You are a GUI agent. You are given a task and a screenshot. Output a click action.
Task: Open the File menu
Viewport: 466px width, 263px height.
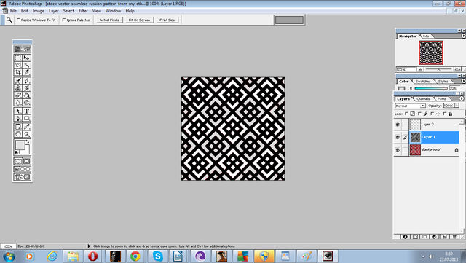coord(13,11)
